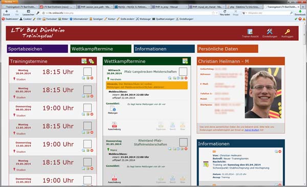307x187 pixels.
Task: Delete the Montag 19.05.2014 training entry
Action: pos(92,169)
